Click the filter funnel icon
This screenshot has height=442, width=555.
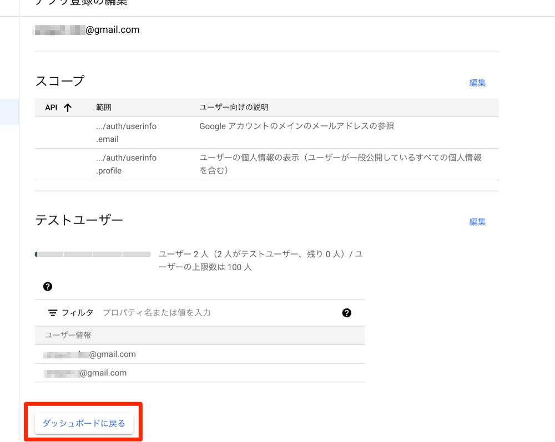(x=53, y=312)
